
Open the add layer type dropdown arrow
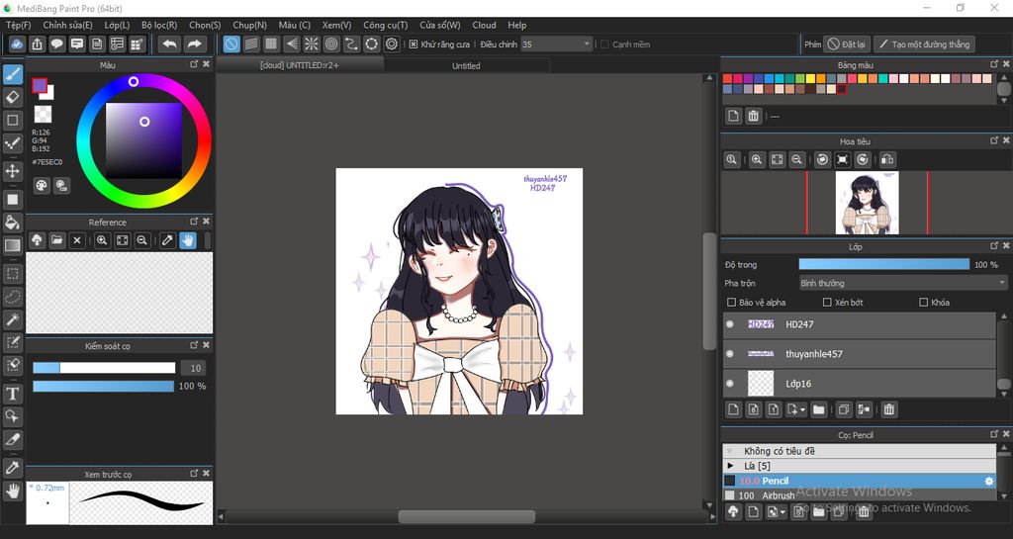[802, 409]
